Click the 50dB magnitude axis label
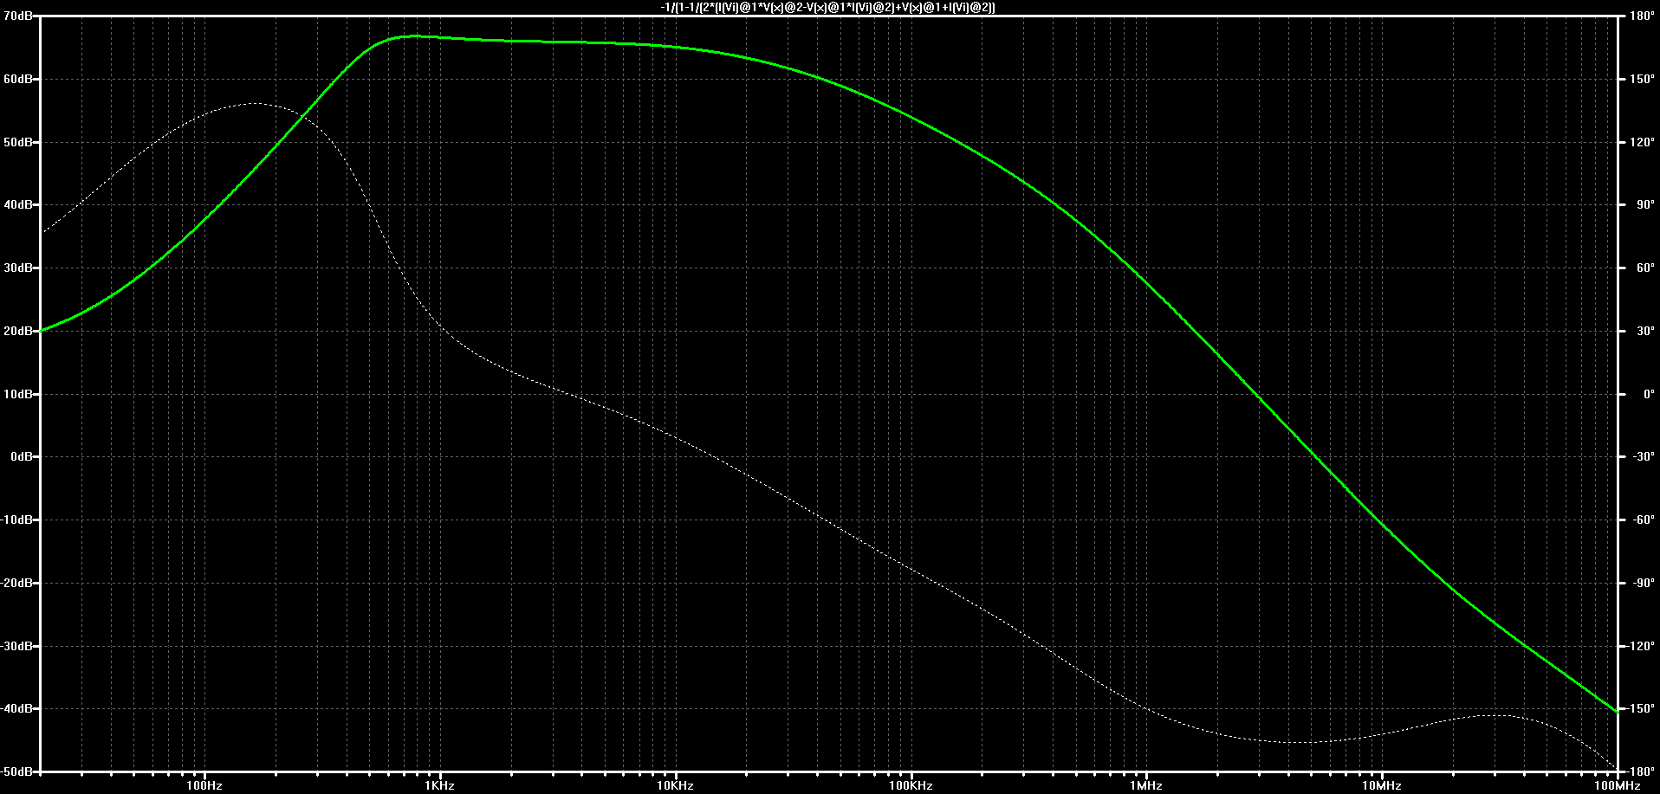 (x=17, y=142)
